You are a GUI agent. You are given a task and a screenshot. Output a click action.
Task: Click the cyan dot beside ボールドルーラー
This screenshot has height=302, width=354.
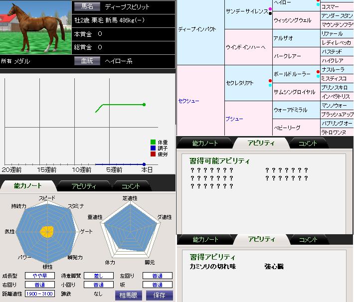tap(318, 76)
